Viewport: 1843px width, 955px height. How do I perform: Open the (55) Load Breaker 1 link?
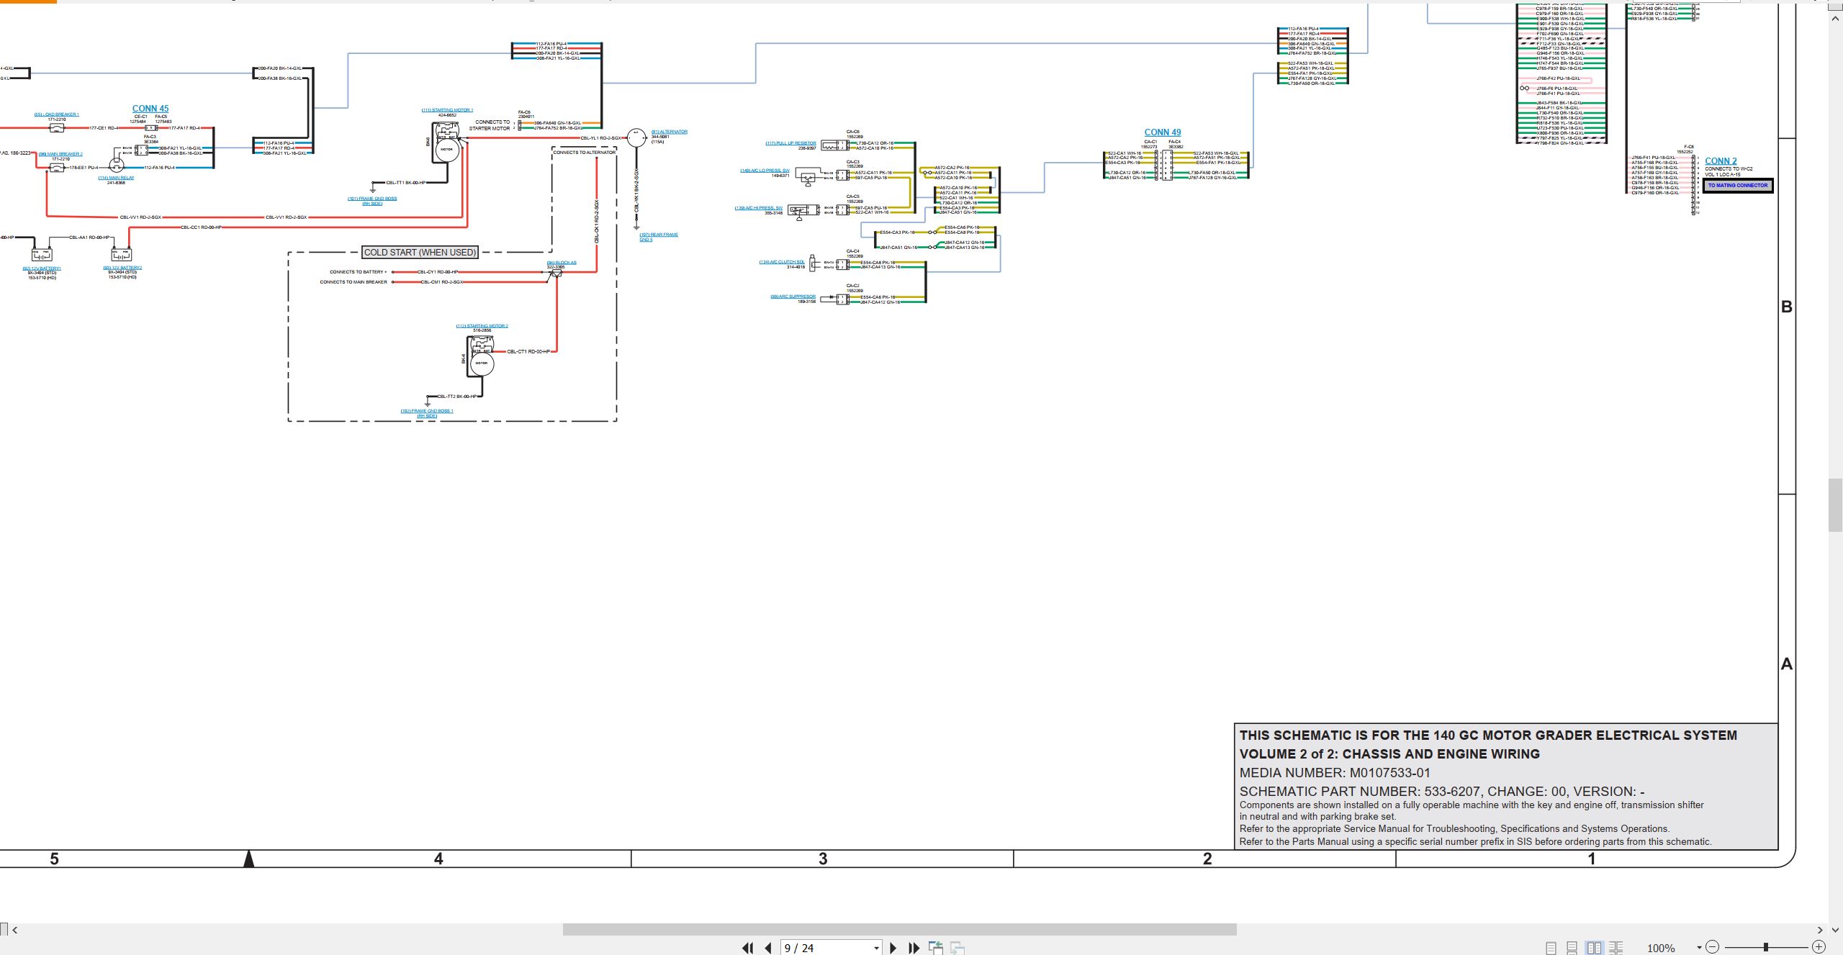point(56,114)
